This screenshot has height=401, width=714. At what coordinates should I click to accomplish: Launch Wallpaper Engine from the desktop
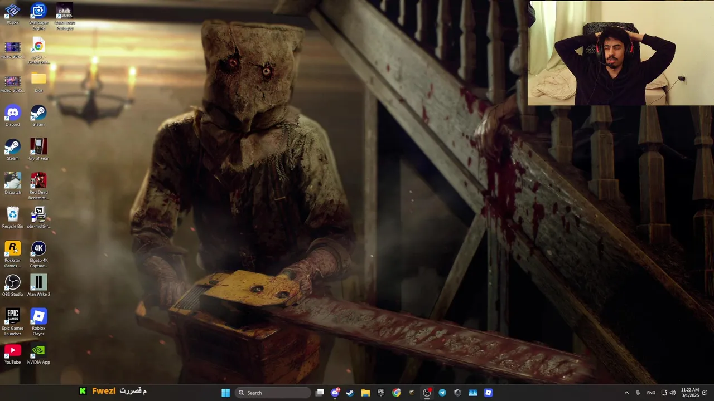tap(38, 17)
